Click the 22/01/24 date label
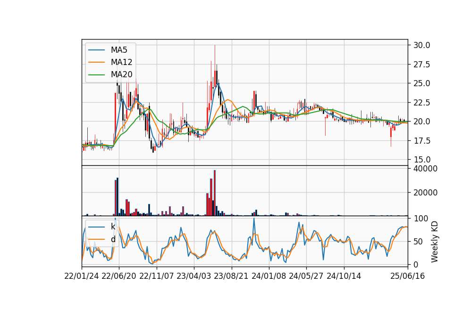The image size is (453, 325). pos(82,276)
